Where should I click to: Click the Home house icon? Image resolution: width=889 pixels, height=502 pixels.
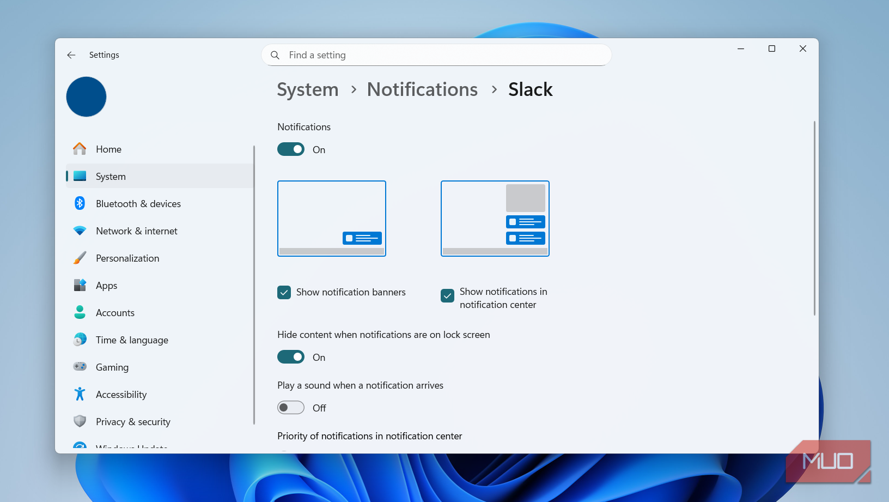(x=80, y=149)
